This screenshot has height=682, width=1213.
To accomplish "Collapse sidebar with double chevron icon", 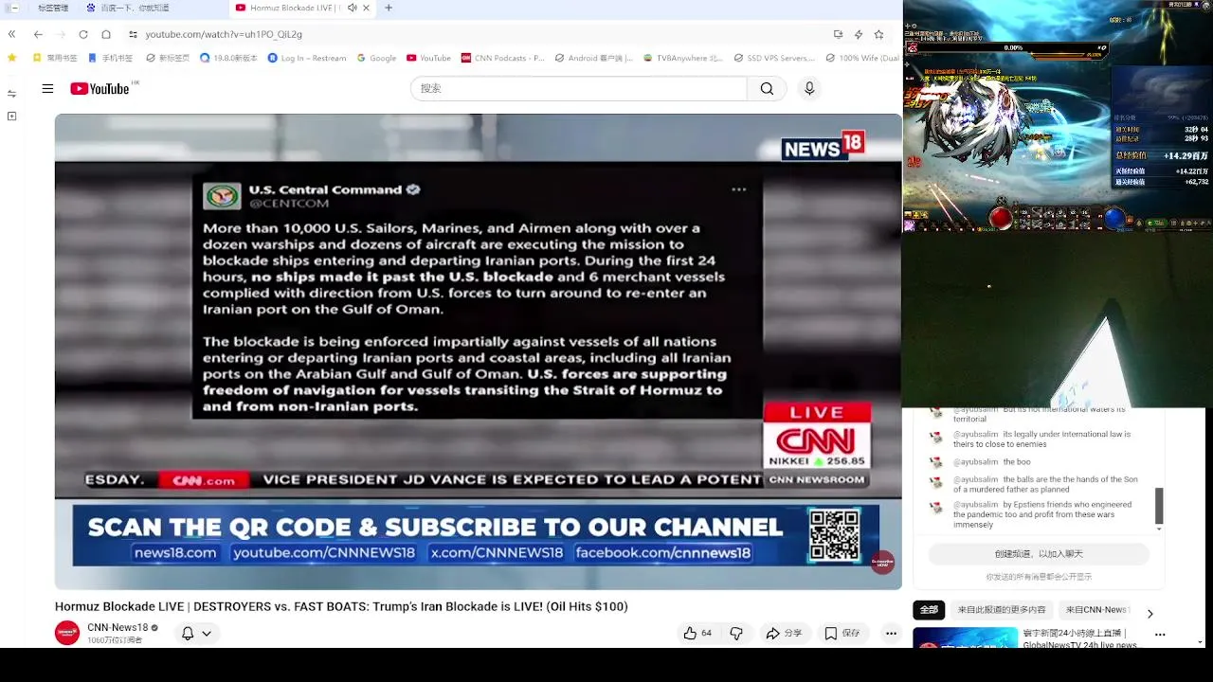I will coord(11,34).
